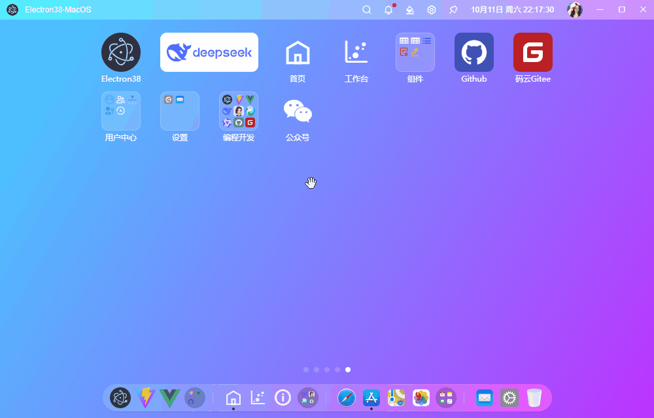Click the home icon in dock
The width and height of the screenshot is (654, 418).
233,398
